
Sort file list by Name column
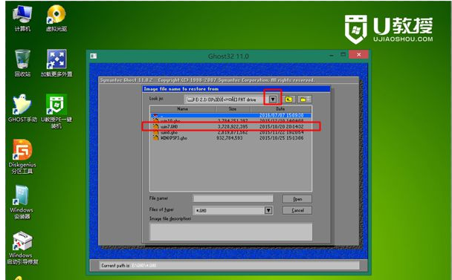tap(182, 109)
